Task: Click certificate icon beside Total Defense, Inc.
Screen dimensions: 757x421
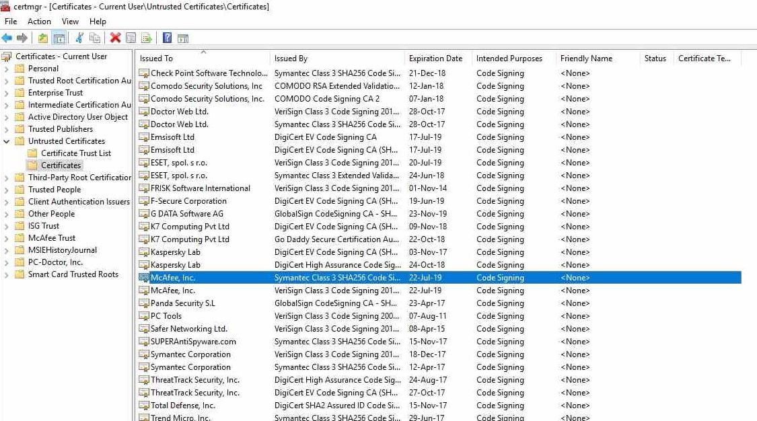Action: (x=144, y=406)
